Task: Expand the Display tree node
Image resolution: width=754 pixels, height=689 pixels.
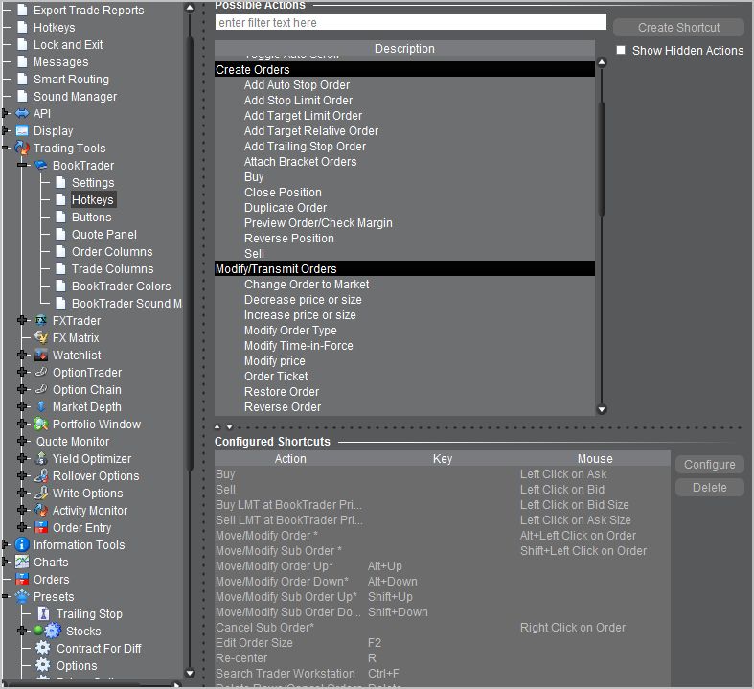Action: (5, 130)
